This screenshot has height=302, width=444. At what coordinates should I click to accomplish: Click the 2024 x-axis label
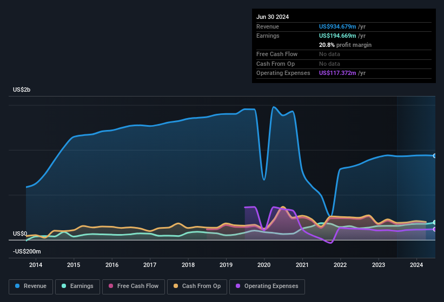pyautogui.click(x=416, y=265)
